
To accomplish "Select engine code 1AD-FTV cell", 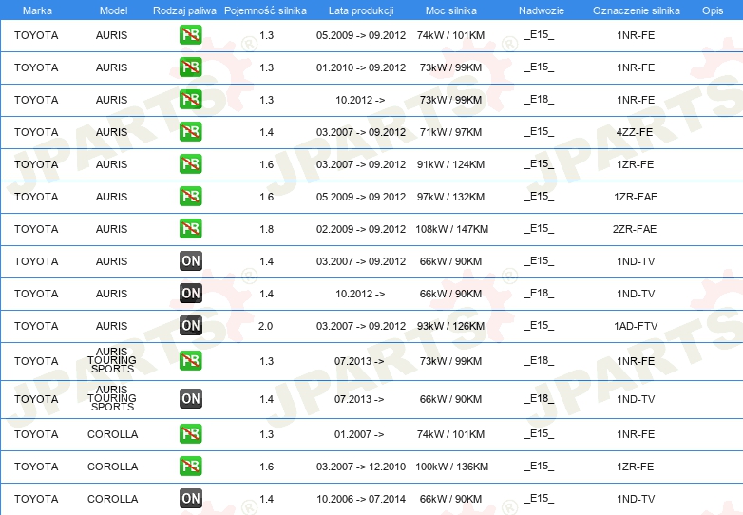I will pyautogui.click(x=636, y=326).
